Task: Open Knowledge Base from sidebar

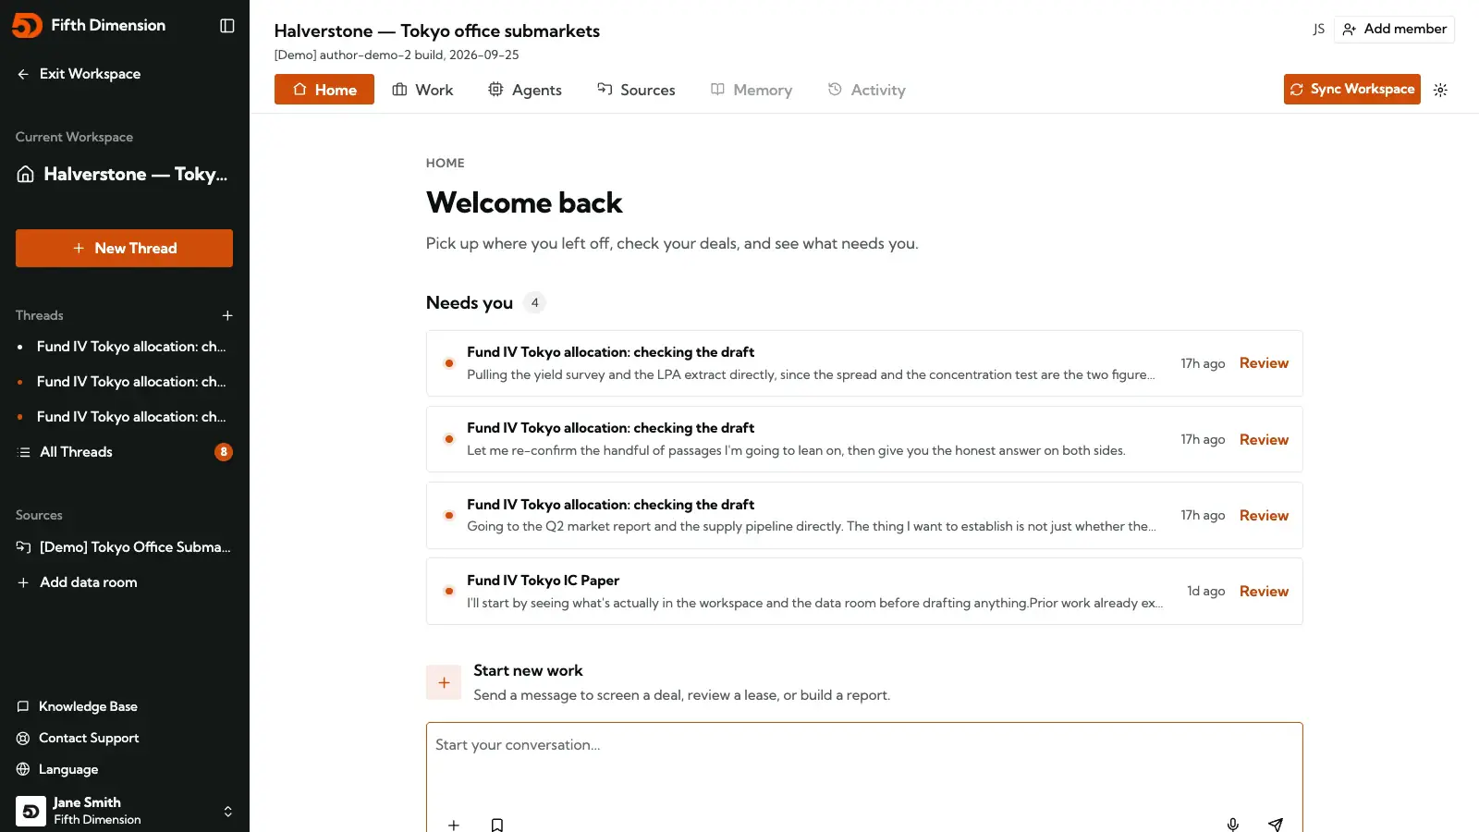Action: 77,706
